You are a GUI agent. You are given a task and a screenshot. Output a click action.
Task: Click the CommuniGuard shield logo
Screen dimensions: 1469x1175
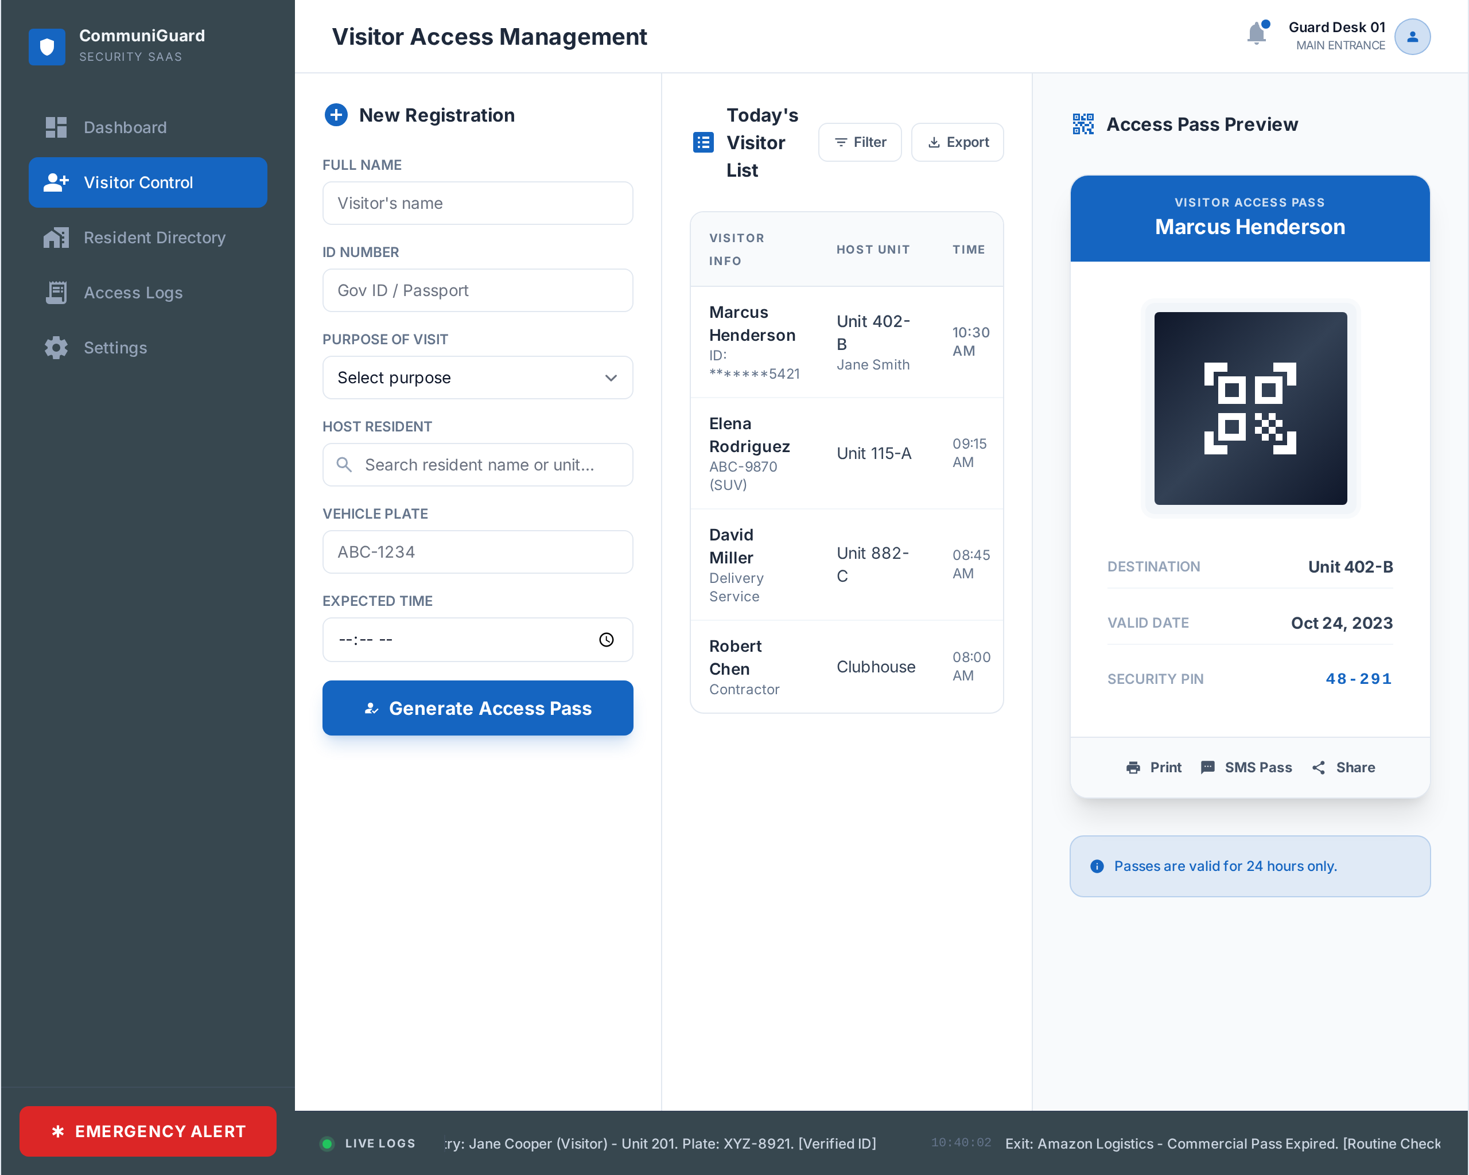click(47, 46)
